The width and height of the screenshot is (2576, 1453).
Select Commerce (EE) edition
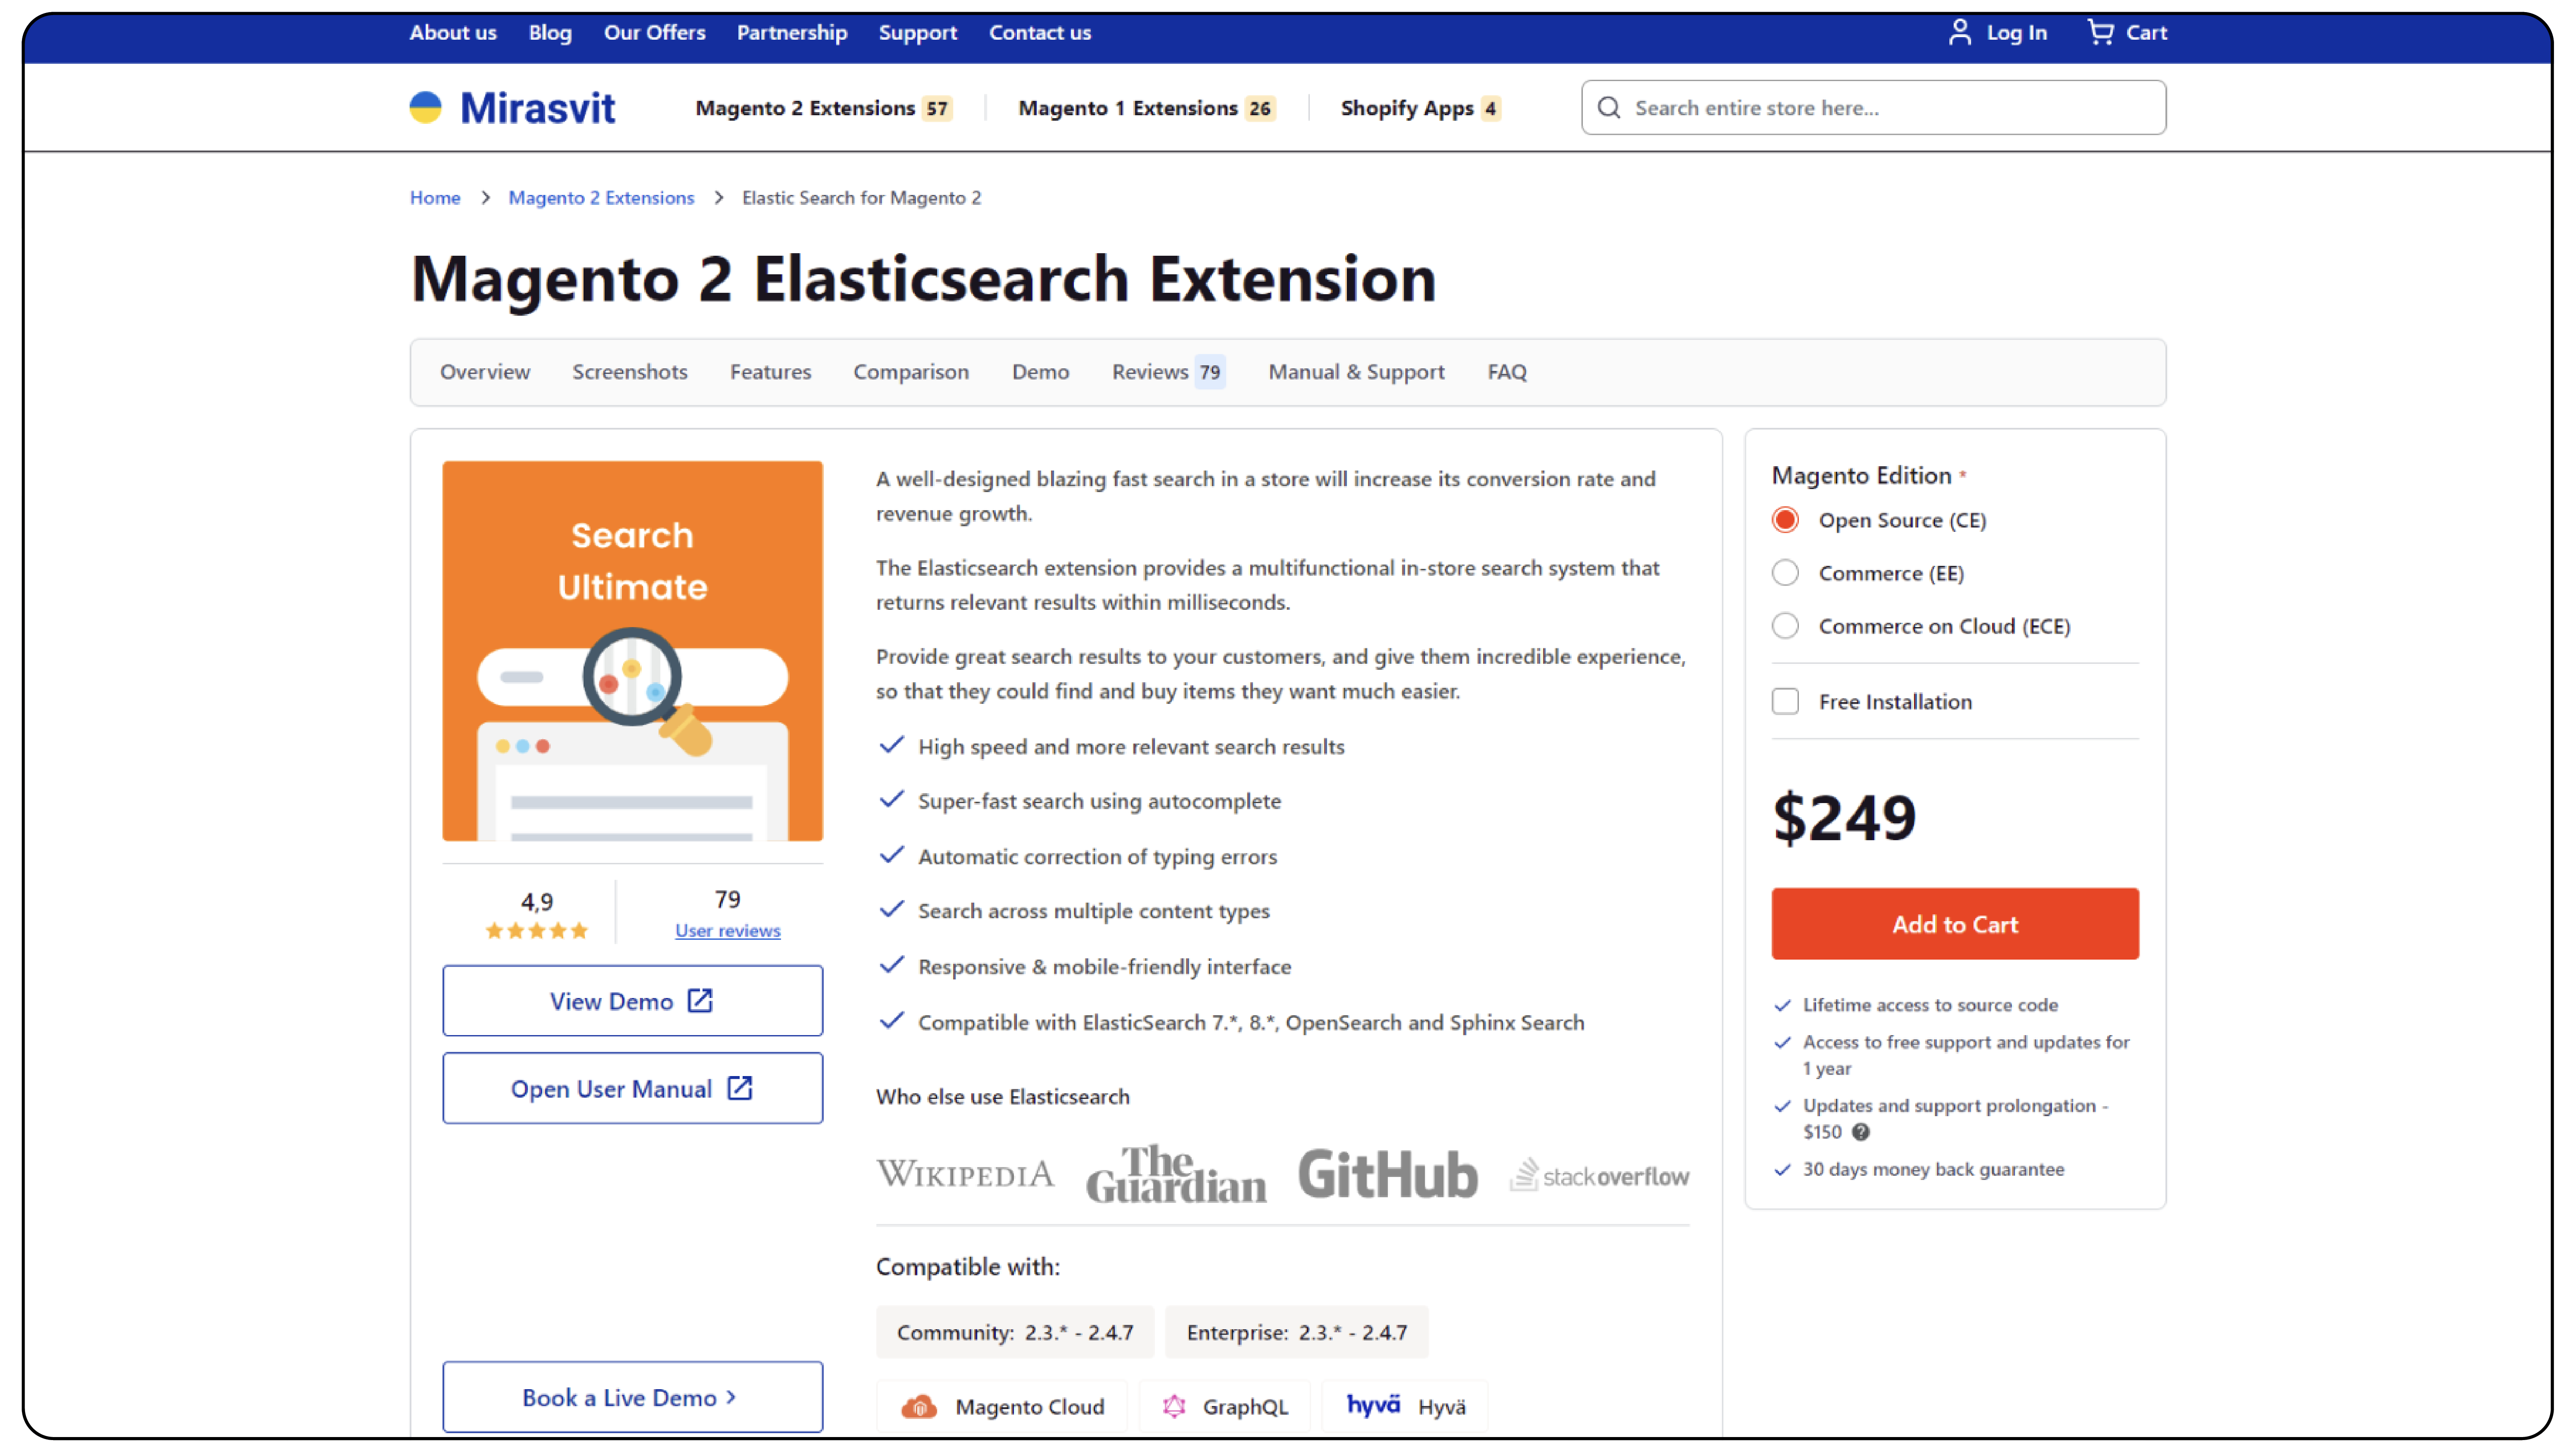[x=1785, y=573]
